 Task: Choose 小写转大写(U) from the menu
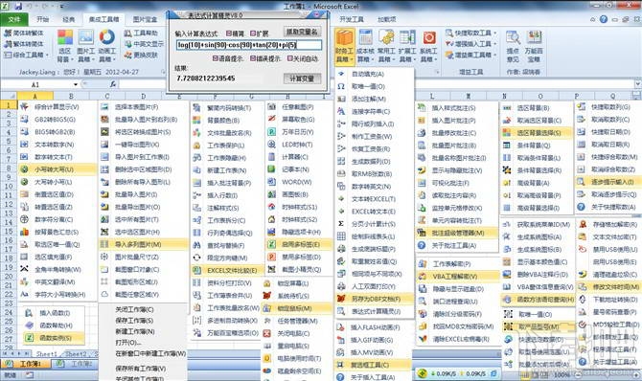(x=57, y=169)
